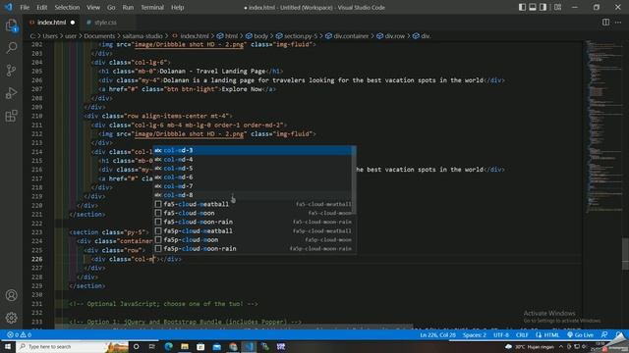Click breadcrumb index.html
The width and height of the screenshot is (629, 353).
click(x=195, y=36)
